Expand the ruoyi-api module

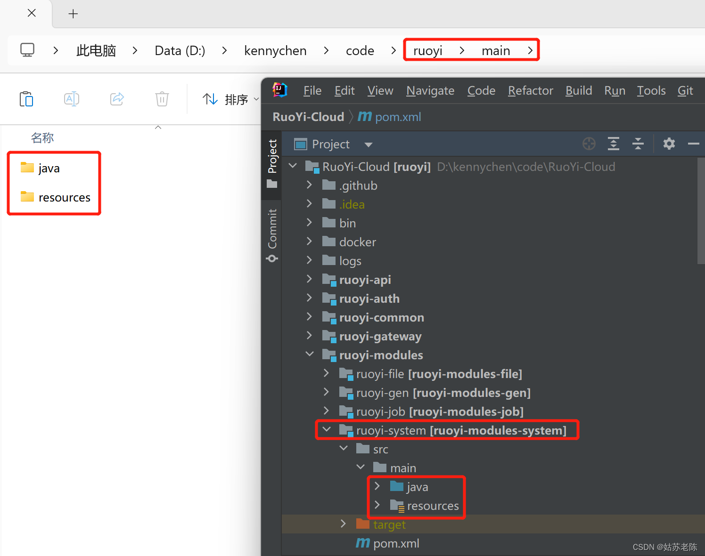309,279
